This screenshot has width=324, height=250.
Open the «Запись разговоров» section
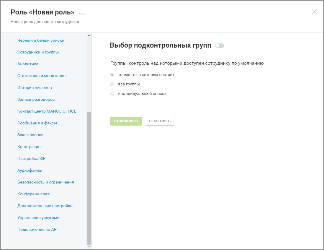pos(36,99)
